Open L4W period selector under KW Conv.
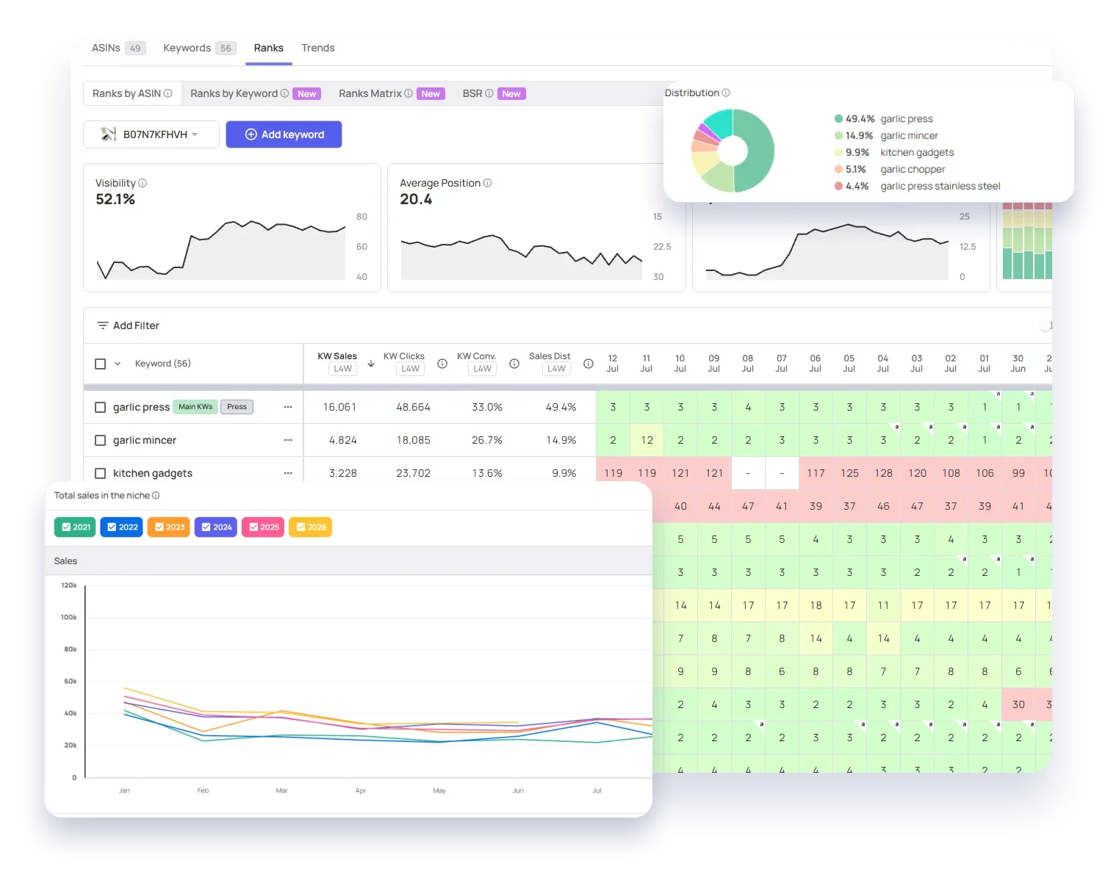Screen dimensions: 1119x880 [483, 369]
